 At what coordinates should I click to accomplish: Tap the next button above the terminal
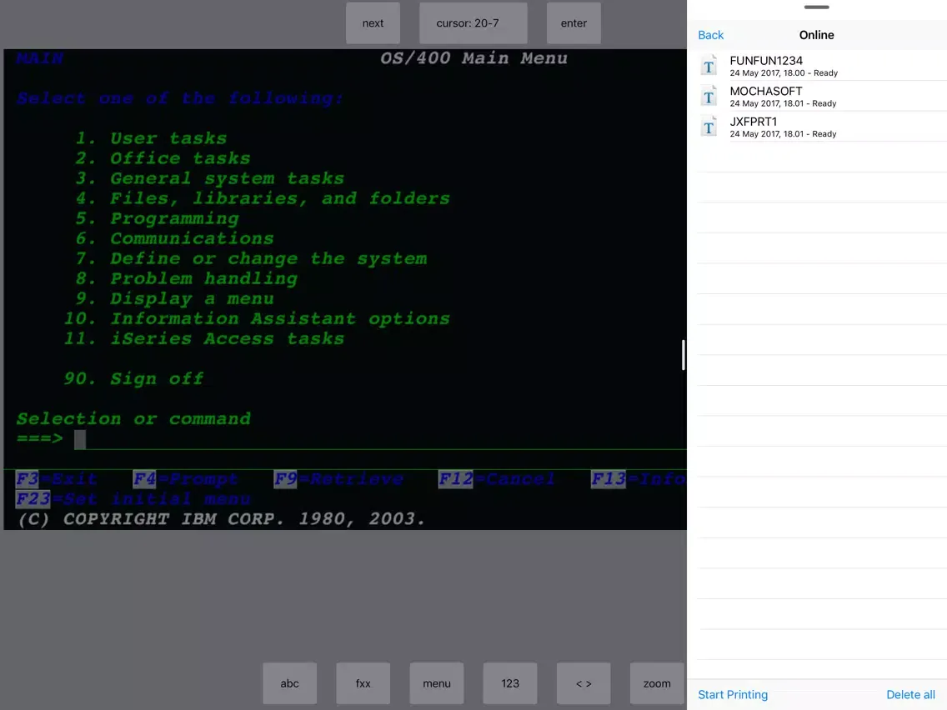tap(373, 23)
